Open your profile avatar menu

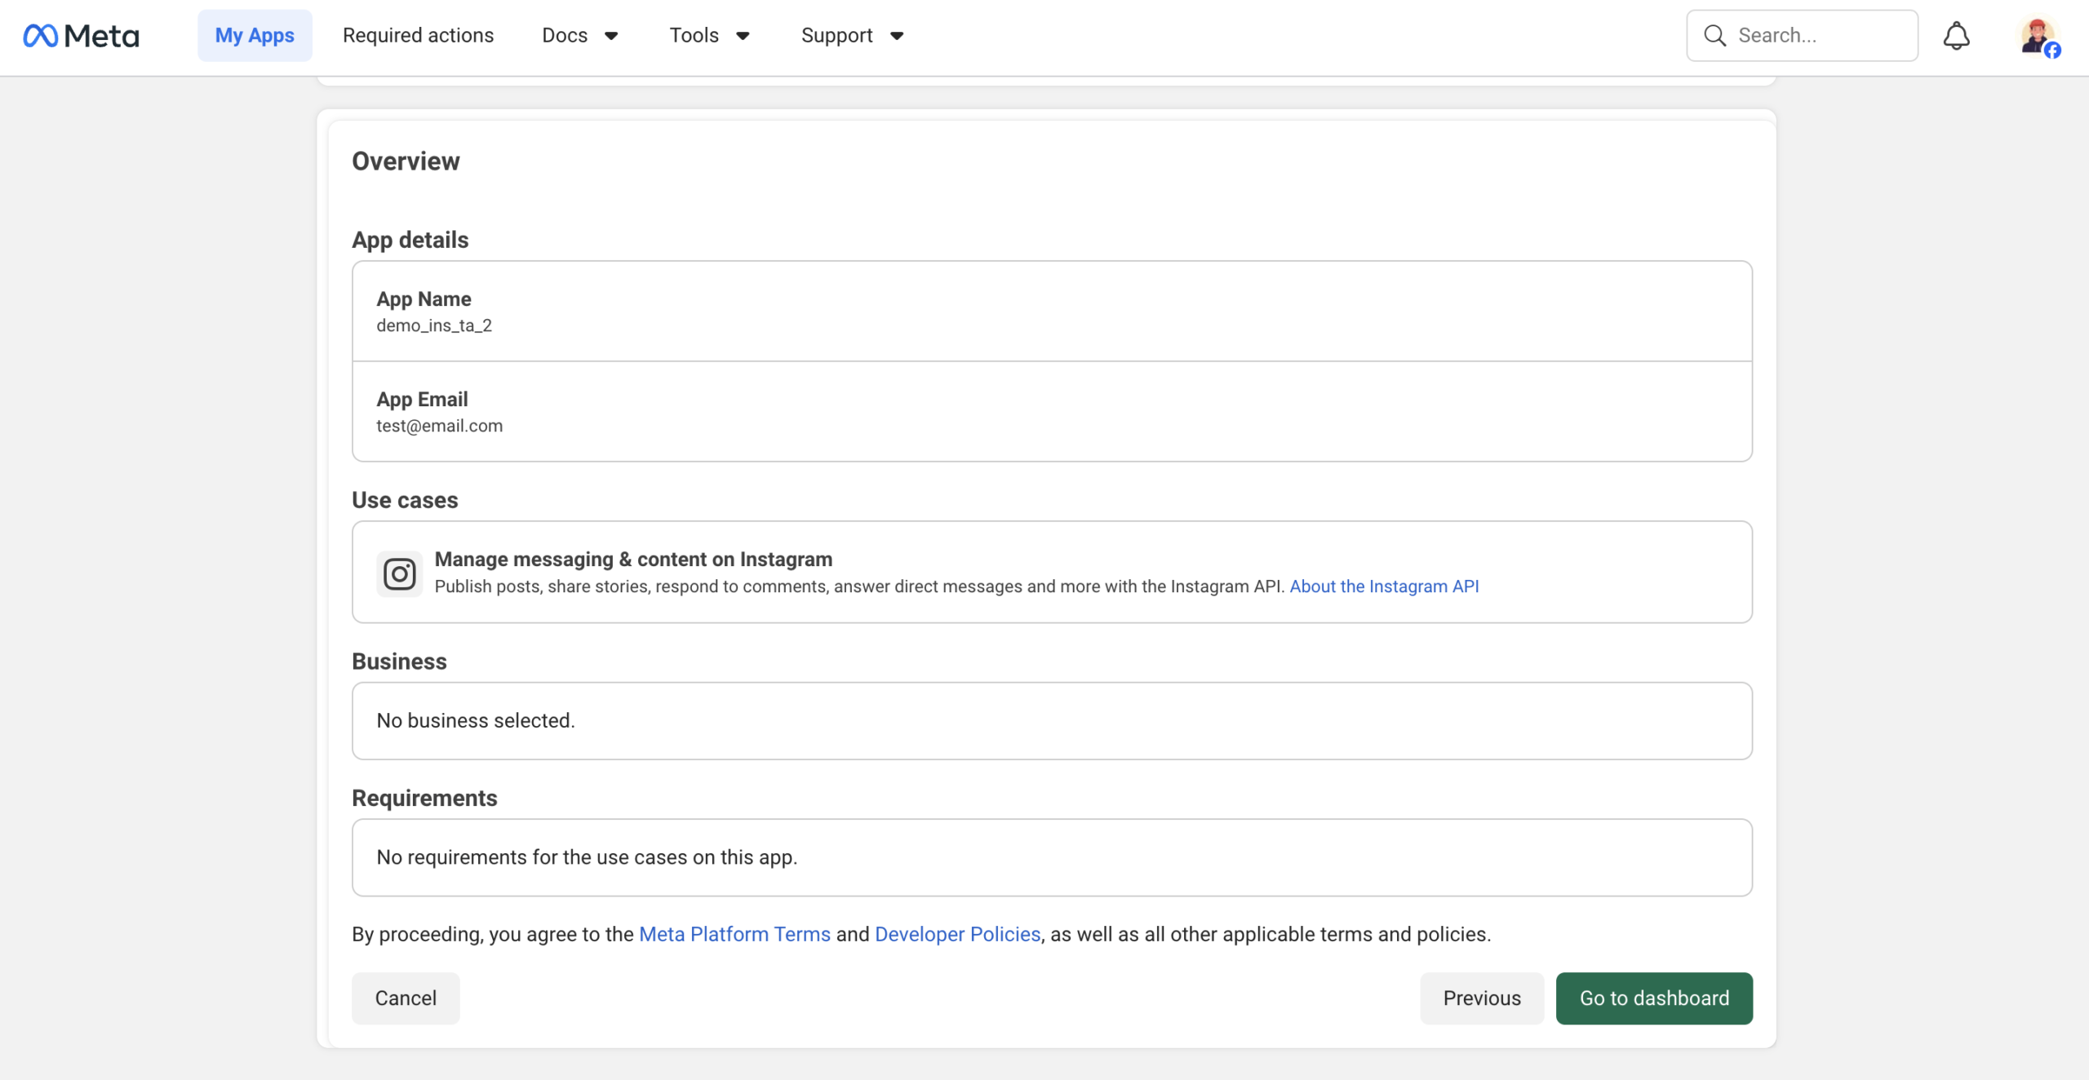(2038, 35)
